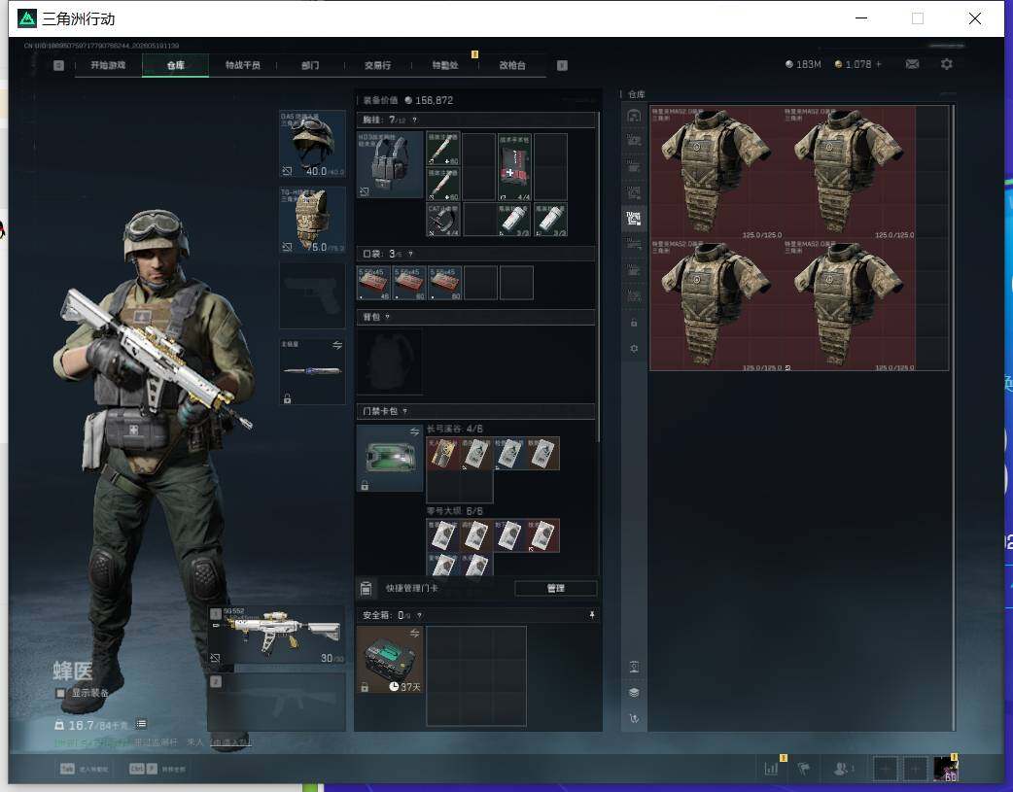Show pocket help question mark icon
The image size is (1013, 792).
[x=410, y=254]
